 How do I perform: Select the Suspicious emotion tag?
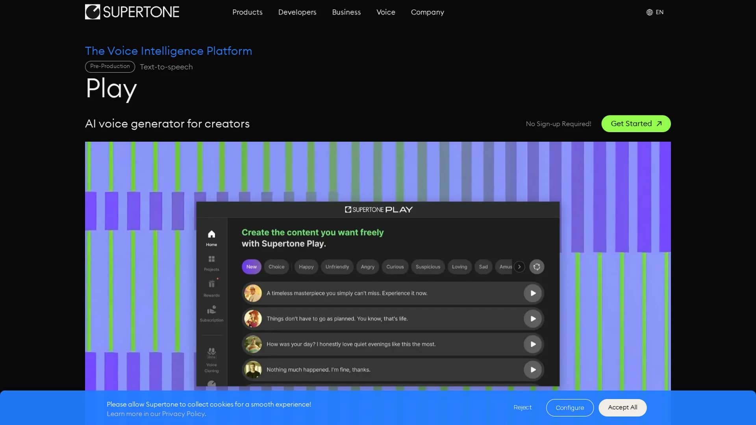(428, 267)
